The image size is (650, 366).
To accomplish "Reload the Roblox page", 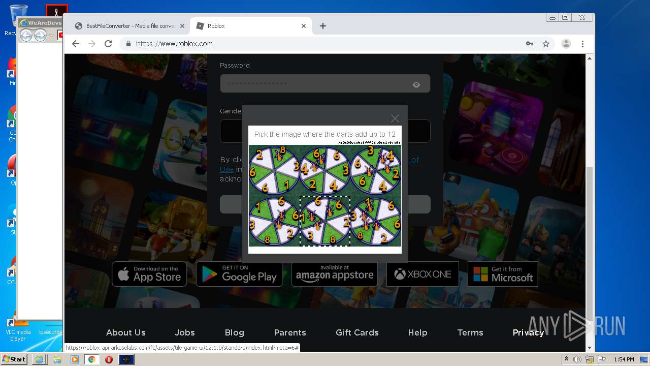I will pyautogui.click(x=108, y=44).
